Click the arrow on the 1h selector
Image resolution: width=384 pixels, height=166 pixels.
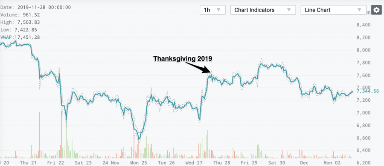tap(219, 10)
